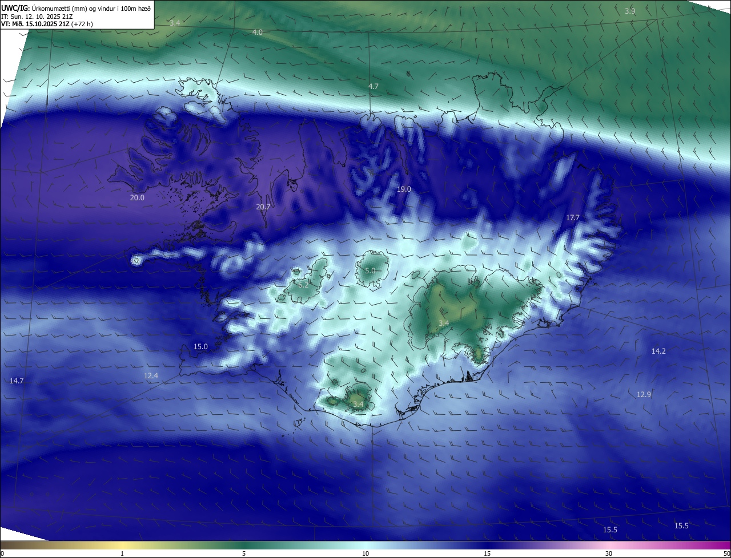This screenshot has height=558, width=731.
Task: Click the 4.7 value off the north coast
Action: (373, 86)
